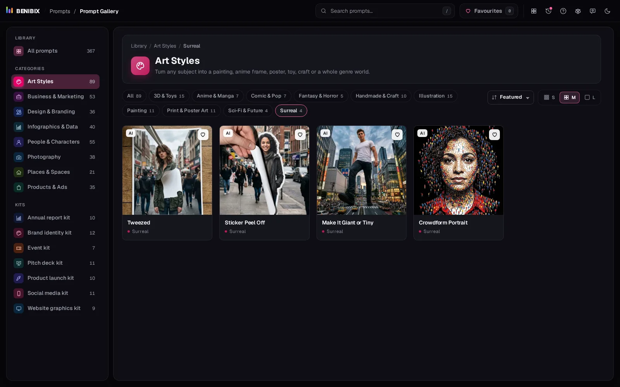
Task: Favourite the Make It Giant or Tiny card
Action: coord(397,135)
